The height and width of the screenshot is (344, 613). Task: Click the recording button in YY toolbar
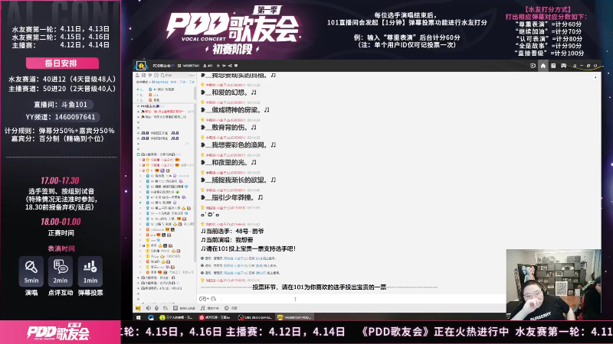(231, 308)
